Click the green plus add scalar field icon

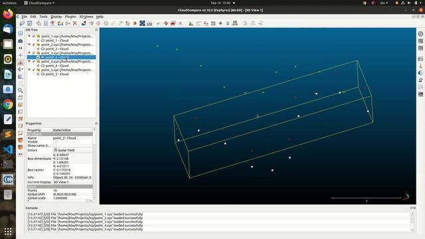pos(220,24)
